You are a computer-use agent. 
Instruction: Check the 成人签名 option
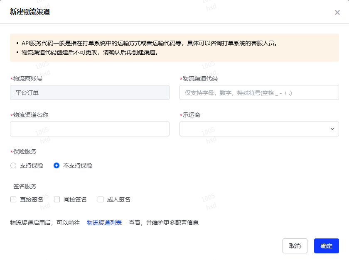pyautogui.click(x=101, y=199)
